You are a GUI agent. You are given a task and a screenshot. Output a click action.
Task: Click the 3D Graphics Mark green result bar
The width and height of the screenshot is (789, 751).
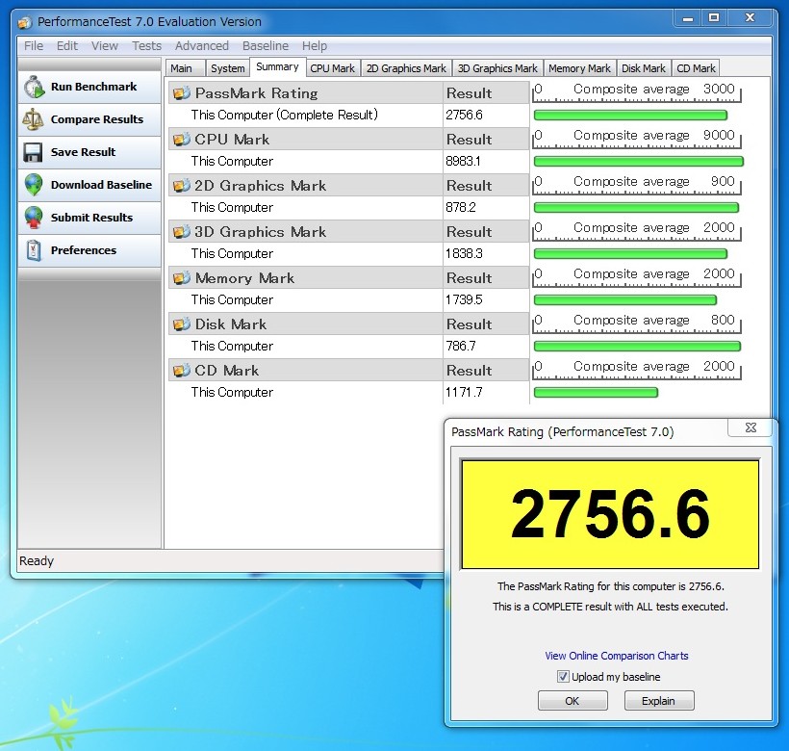(x=630, y=253)
